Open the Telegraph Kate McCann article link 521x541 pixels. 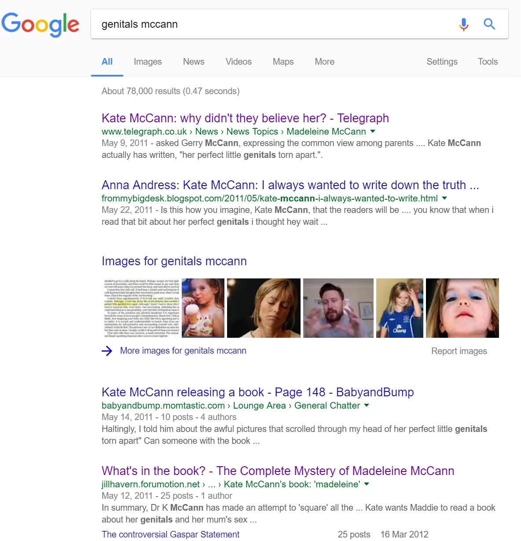[x=245, y=118]
